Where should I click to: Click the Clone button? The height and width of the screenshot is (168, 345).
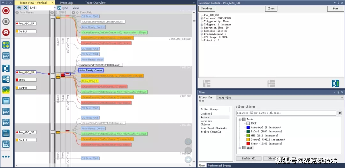click(x=271, y=9)
